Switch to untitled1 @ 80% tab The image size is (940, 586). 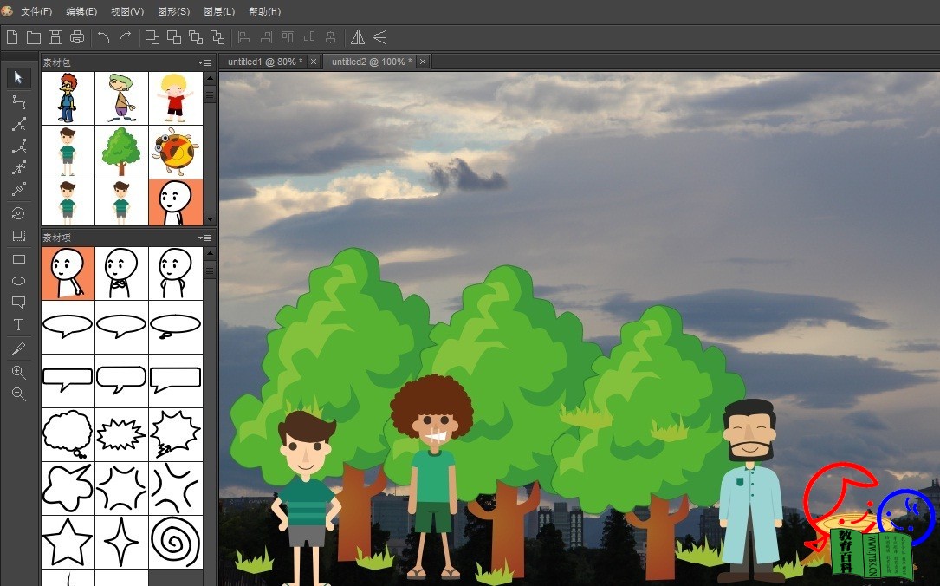[x=265, y=62]
